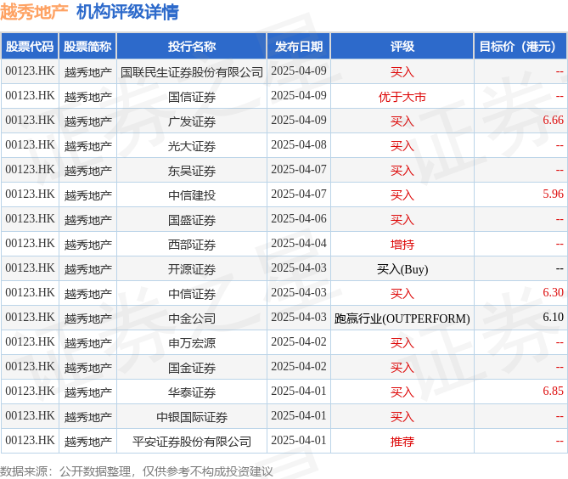Select the 国金证券 cell
The image size is (568, 479).
(192, 368)
